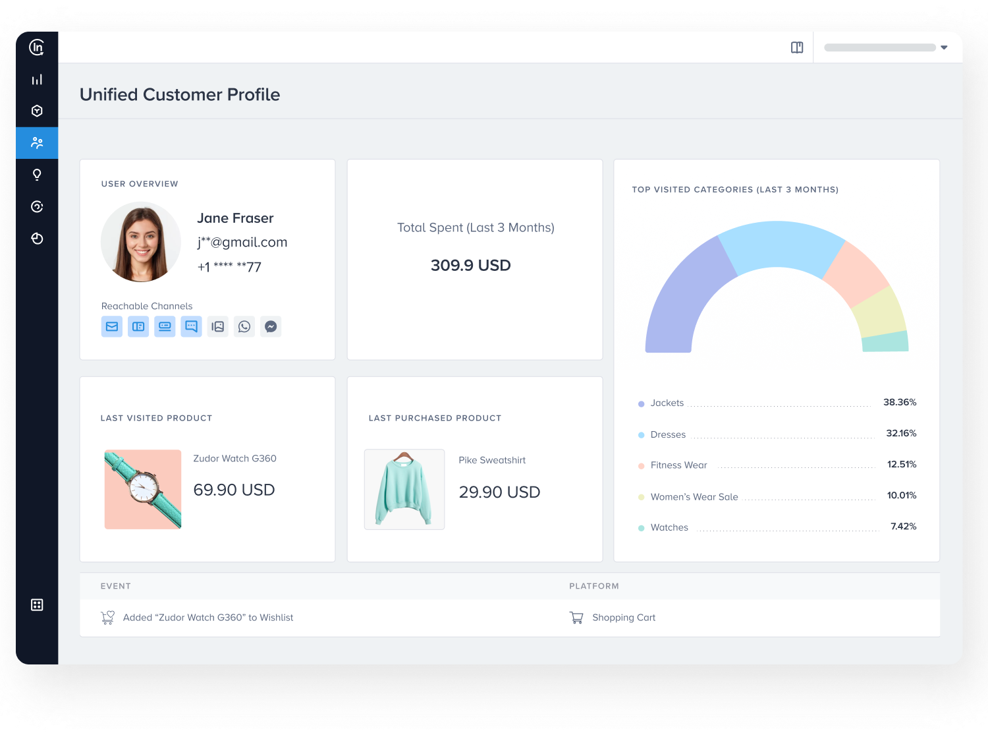Click the circular target icon in sidebar
Image resolution: width=988 pixels, height=733 pixels.
pyautogui.click(x=37, y=207)
